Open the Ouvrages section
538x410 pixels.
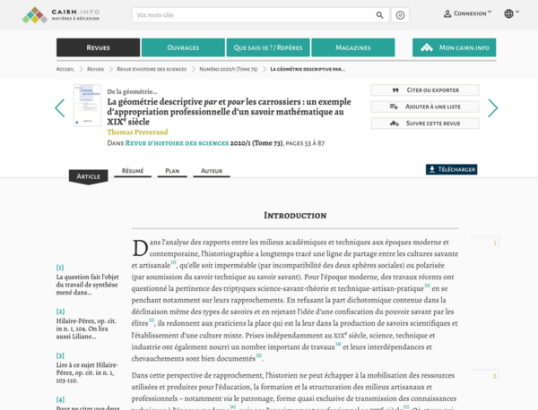183,47
